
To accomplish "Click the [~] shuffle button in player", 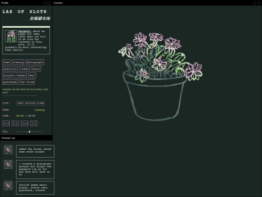I will click(x=33, y=124).
